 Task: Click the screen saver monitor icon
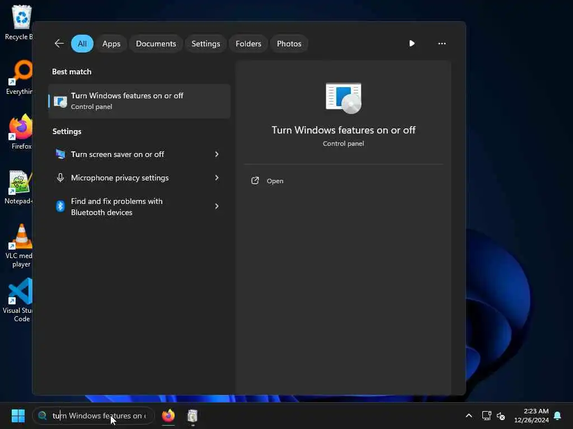(x=60, y=154)
